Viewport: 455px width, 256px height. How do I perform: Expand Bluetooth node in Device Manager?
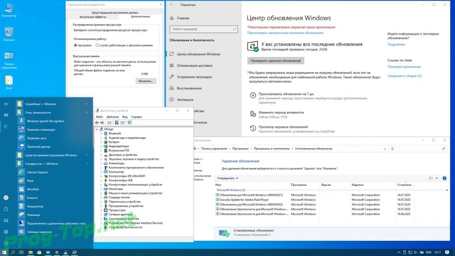click(101, 134)
